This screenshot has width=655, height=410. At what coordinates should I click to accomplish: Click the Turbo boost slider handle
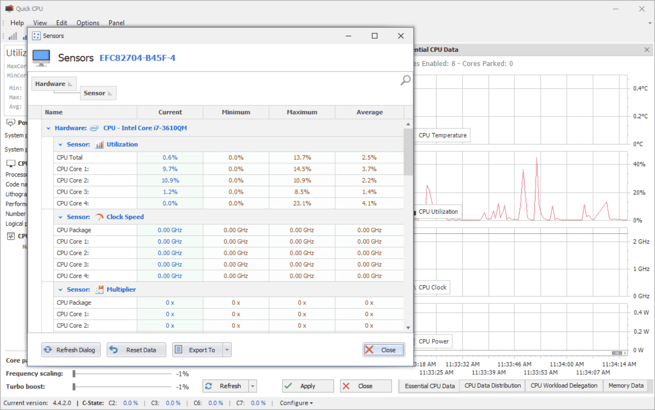coord(74,386)
